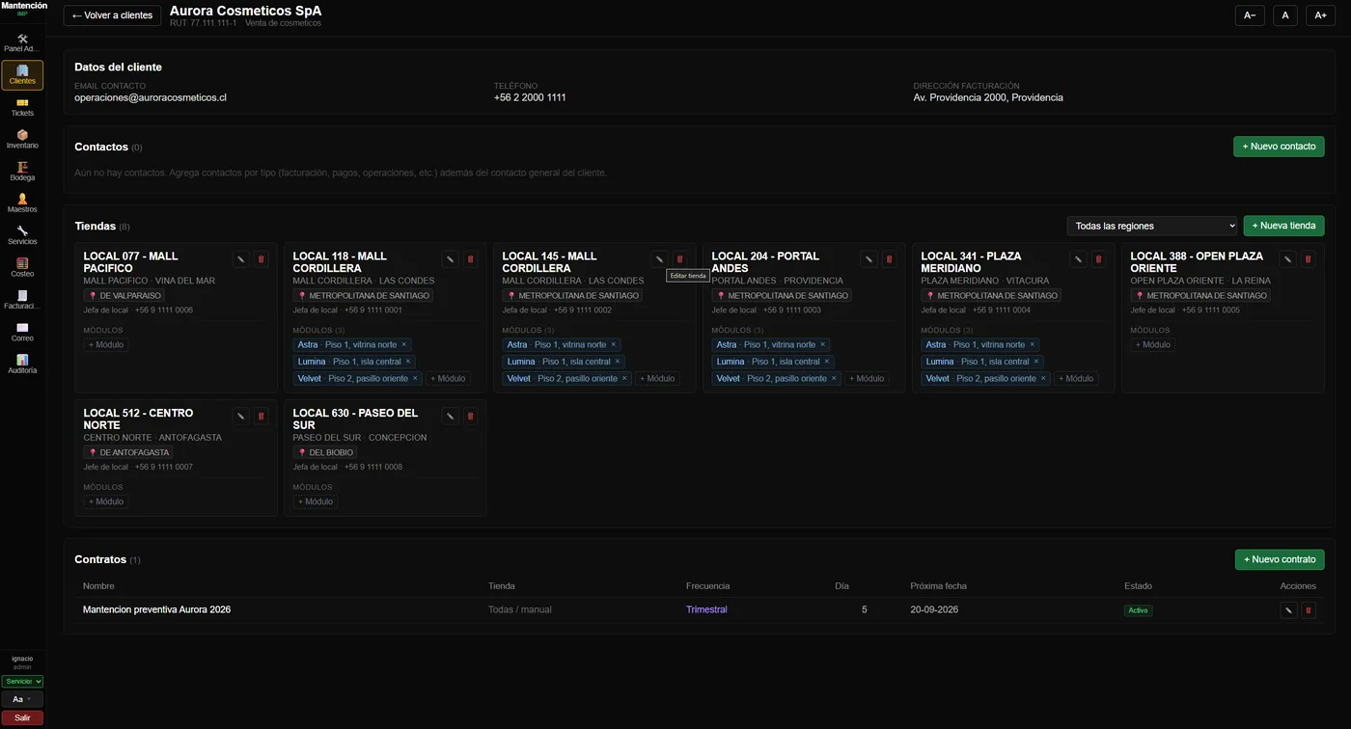Click the next date 20-09-2026
The height and width of the screenshot is (729, 1351).
tap(934, 609)
